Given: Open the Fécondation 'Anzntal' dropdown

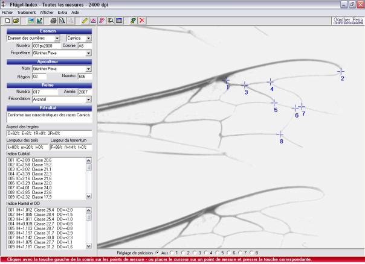Looking at the screenshot, I should click(x=89, y=98).
